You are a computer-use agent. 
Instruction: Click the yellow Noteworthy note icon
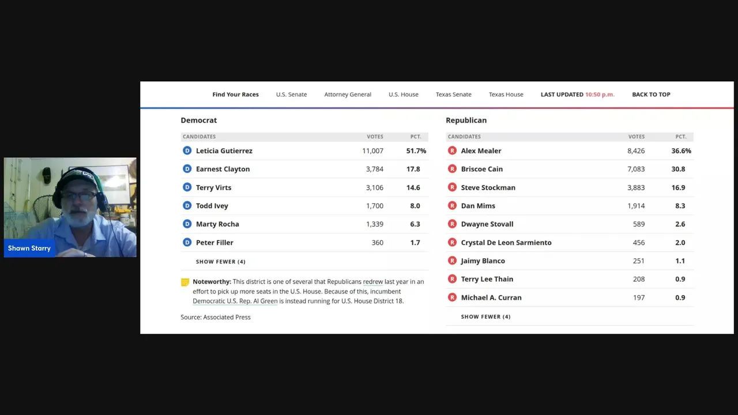185,282
